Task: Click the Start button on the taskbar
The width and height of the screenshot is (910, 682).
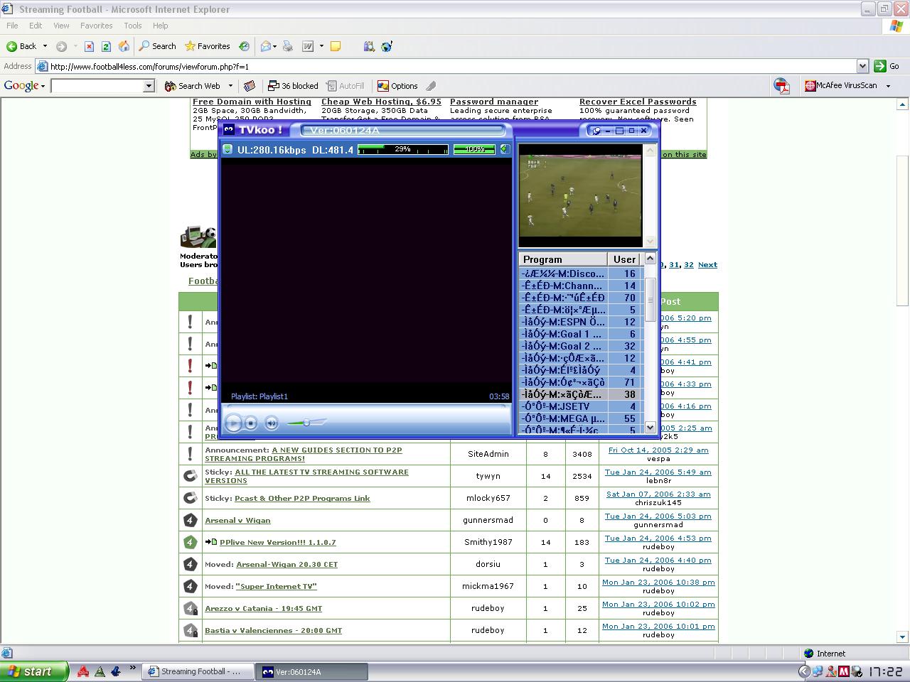Action: pyautogui.click(x=34, y=671)
